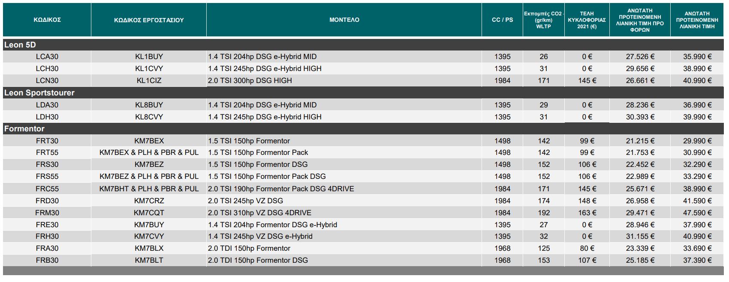Screen dimensions: 729x282
Task: Click the ΚΩΔΙΚΟΣ column header
Action: click(47, 20)
